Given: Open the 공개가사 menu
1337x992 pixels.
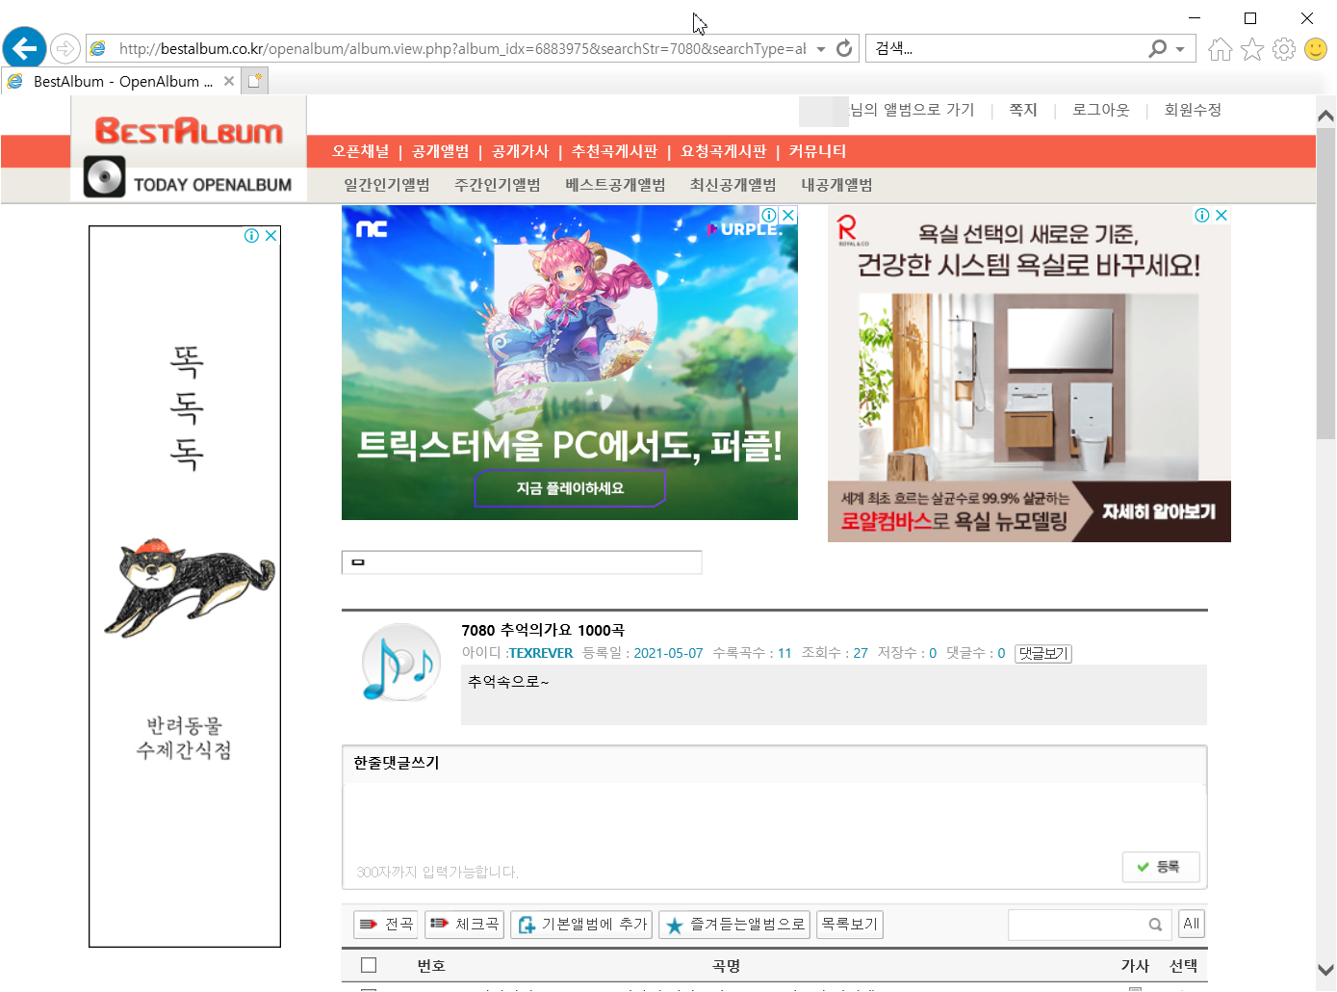Looking at the screenshot, I should click(520, 151).
